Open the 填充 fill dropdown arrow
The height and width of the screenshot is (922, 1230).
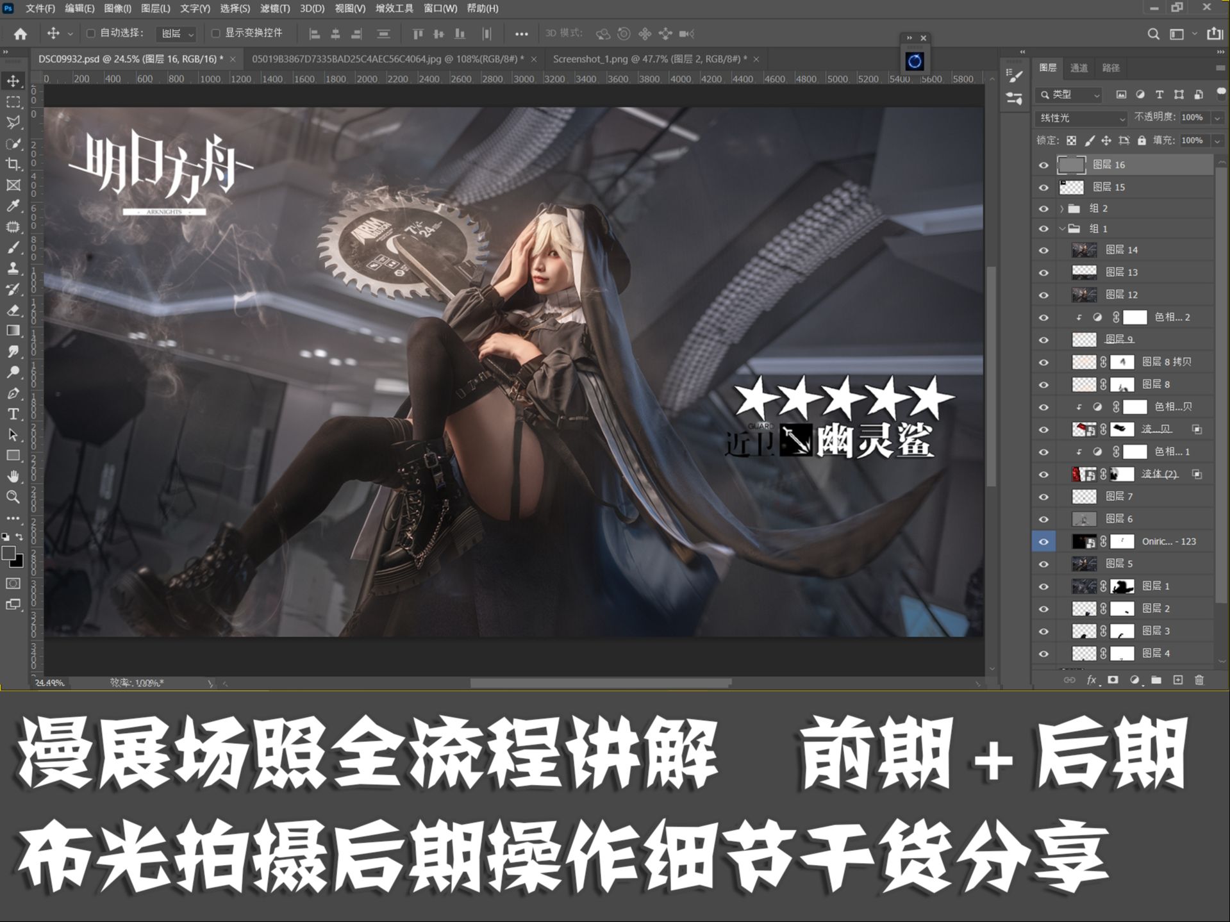click(1217, 141)
